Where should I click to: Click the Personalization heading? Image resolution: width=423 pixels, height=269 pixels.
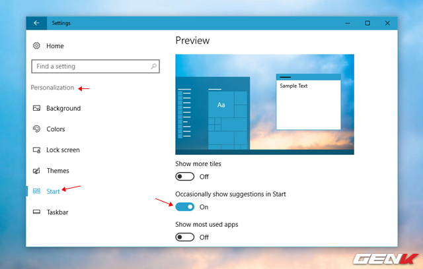[52, 88]
